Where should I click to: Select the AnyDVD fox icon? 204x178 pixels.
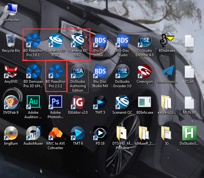tap(11, 71)
